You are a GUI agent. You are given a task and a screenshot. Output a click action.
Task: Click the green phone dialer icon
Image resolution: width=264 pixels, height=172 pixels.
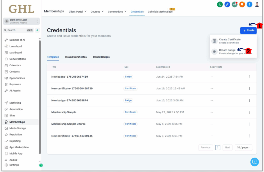pos(220,5)
